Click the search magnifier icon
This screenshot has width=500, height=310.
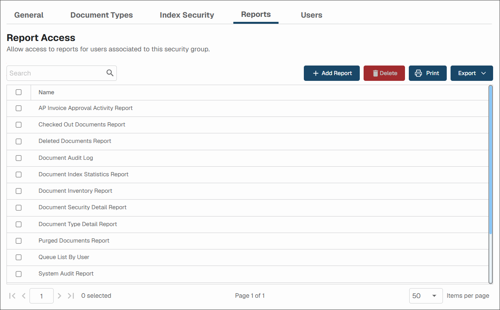pyautogui.click(x=110, y=73)
